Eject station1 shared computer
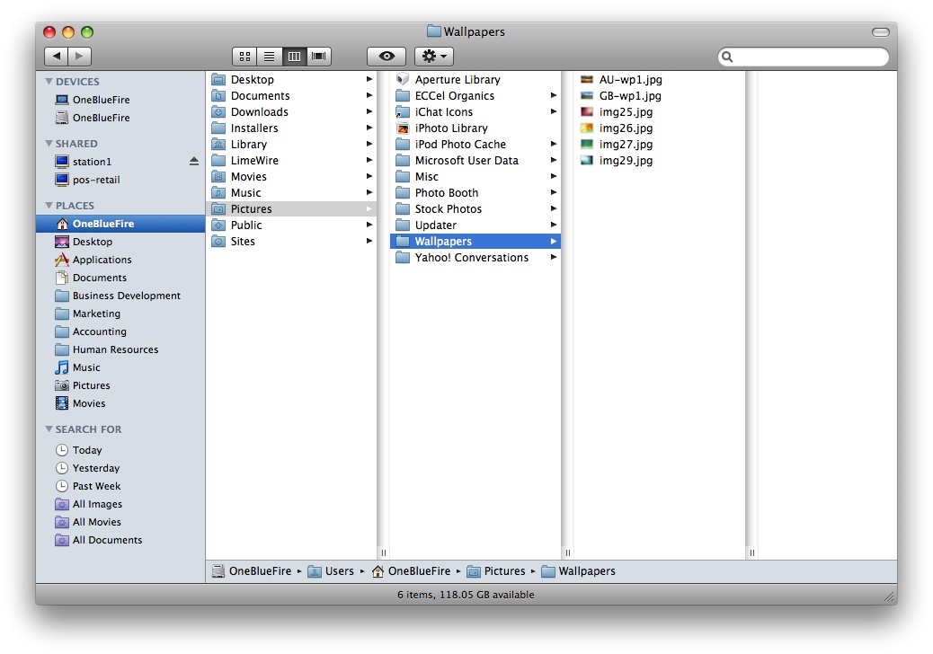Viewport: 933px width, 654px height. click(194, 161)
